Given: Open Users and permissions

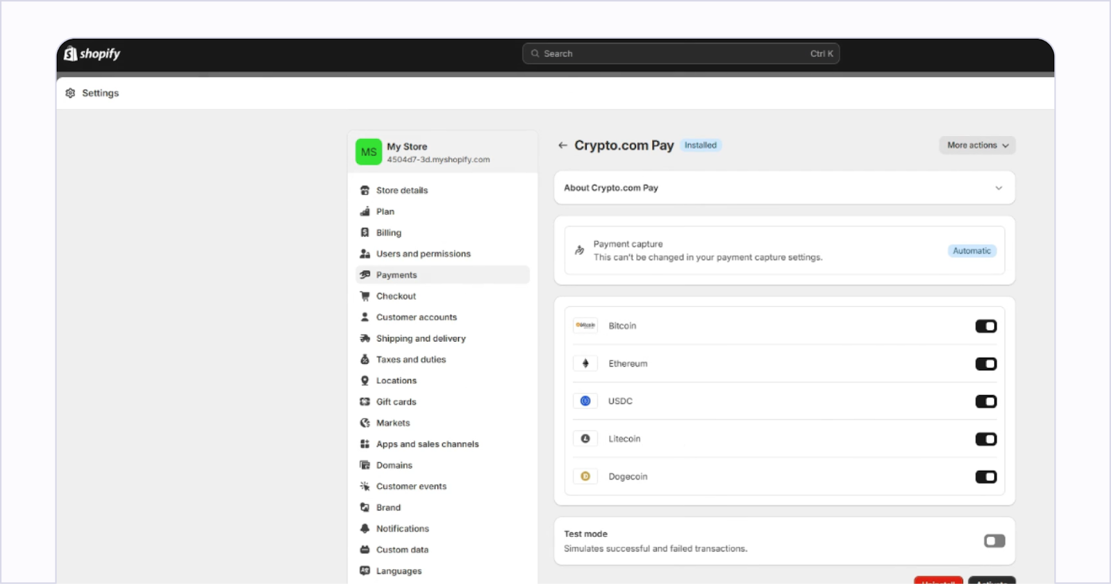Looking at the screenshot, I should [x=442, y=253].
